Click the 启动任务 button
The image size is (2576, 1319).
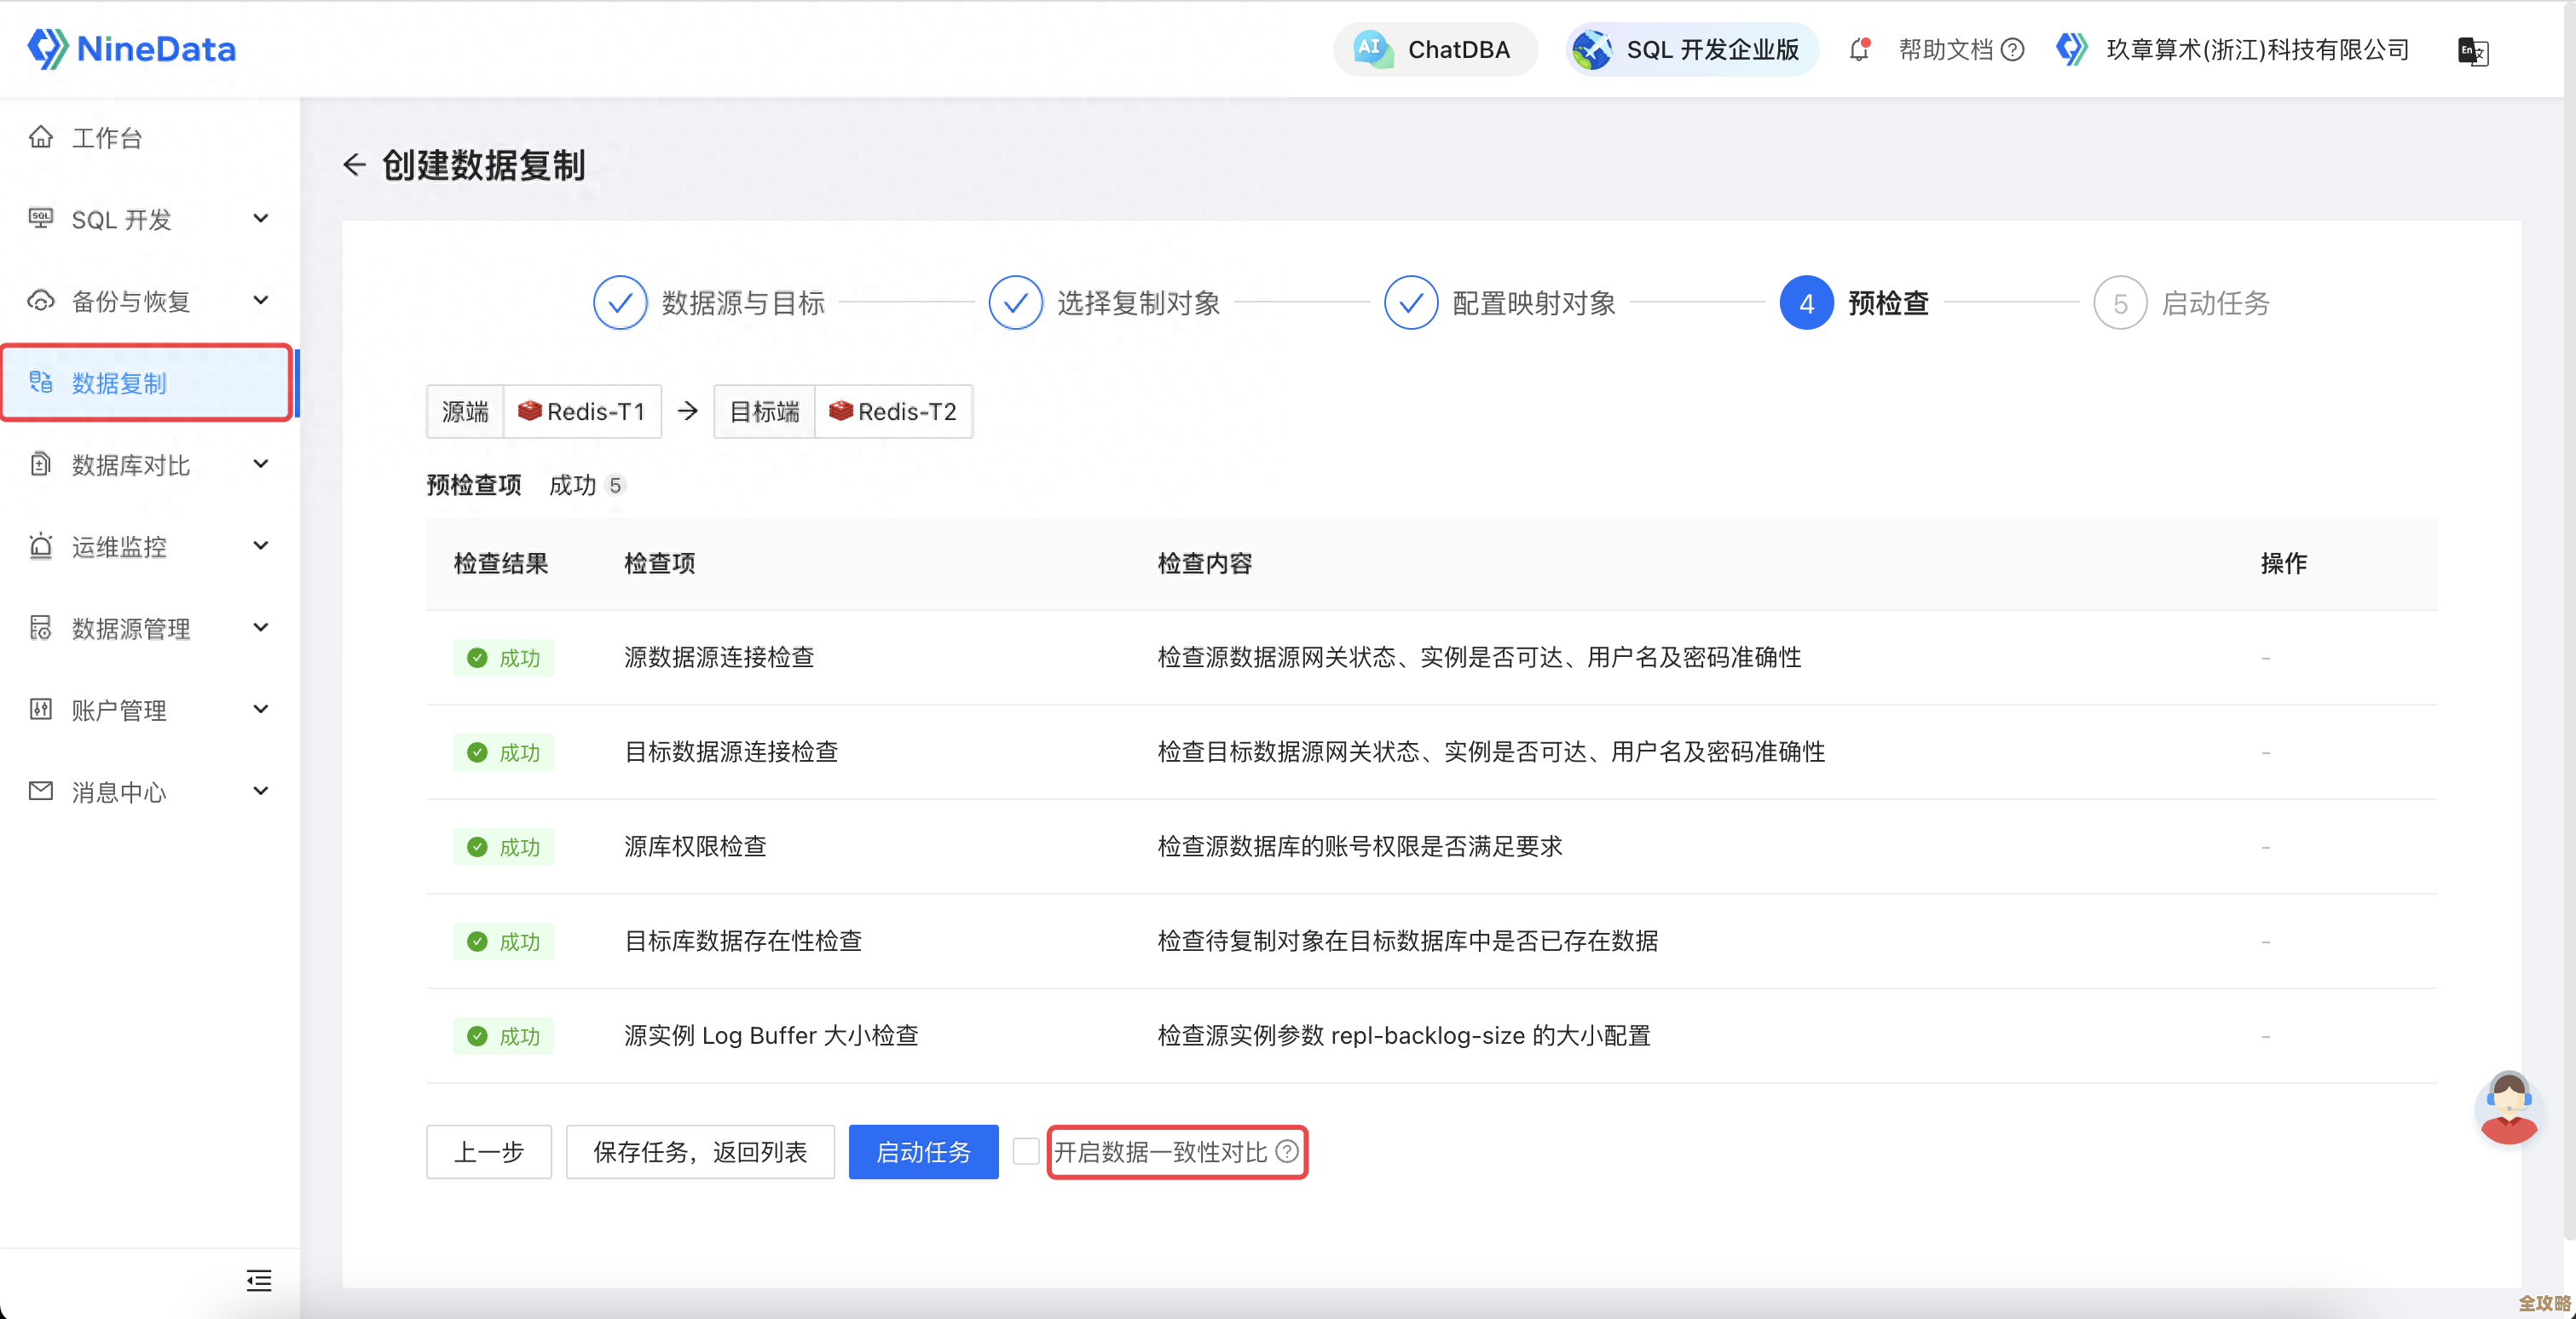pos(923,1151)
